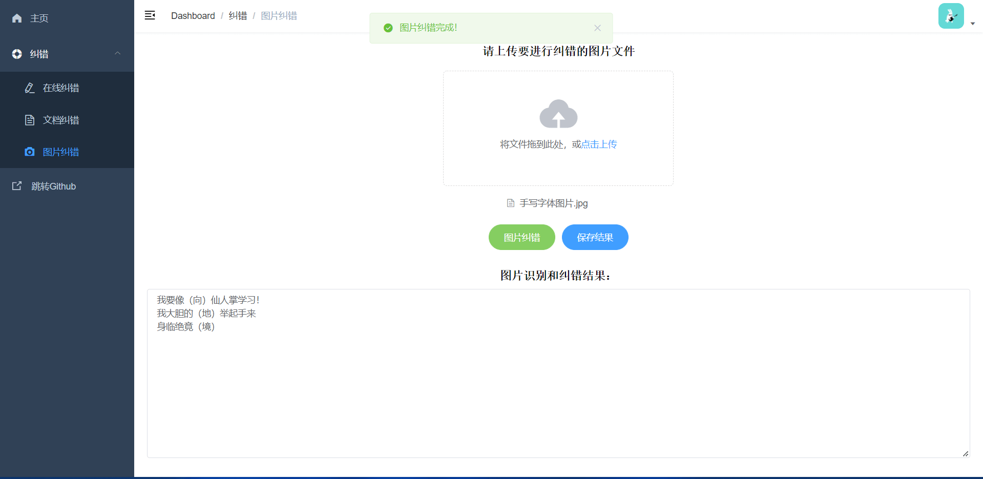Click the camera icon beside 图片纠错

(x=30, y=152)
